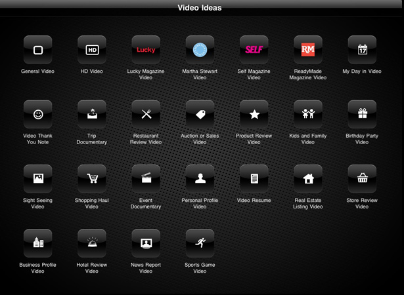The width and height of the screenshot is (404, 295).
Task: Click the "Sight Seeing Video" label
Action: [37, 203]
